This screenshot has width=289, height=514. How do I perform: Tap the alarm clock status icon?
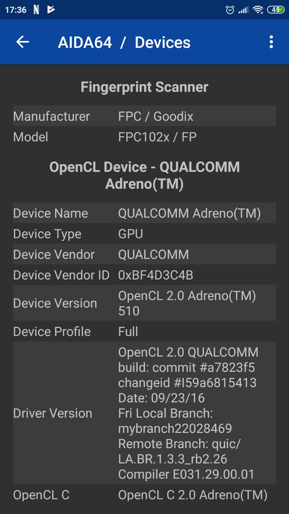[x=230, y=10]
